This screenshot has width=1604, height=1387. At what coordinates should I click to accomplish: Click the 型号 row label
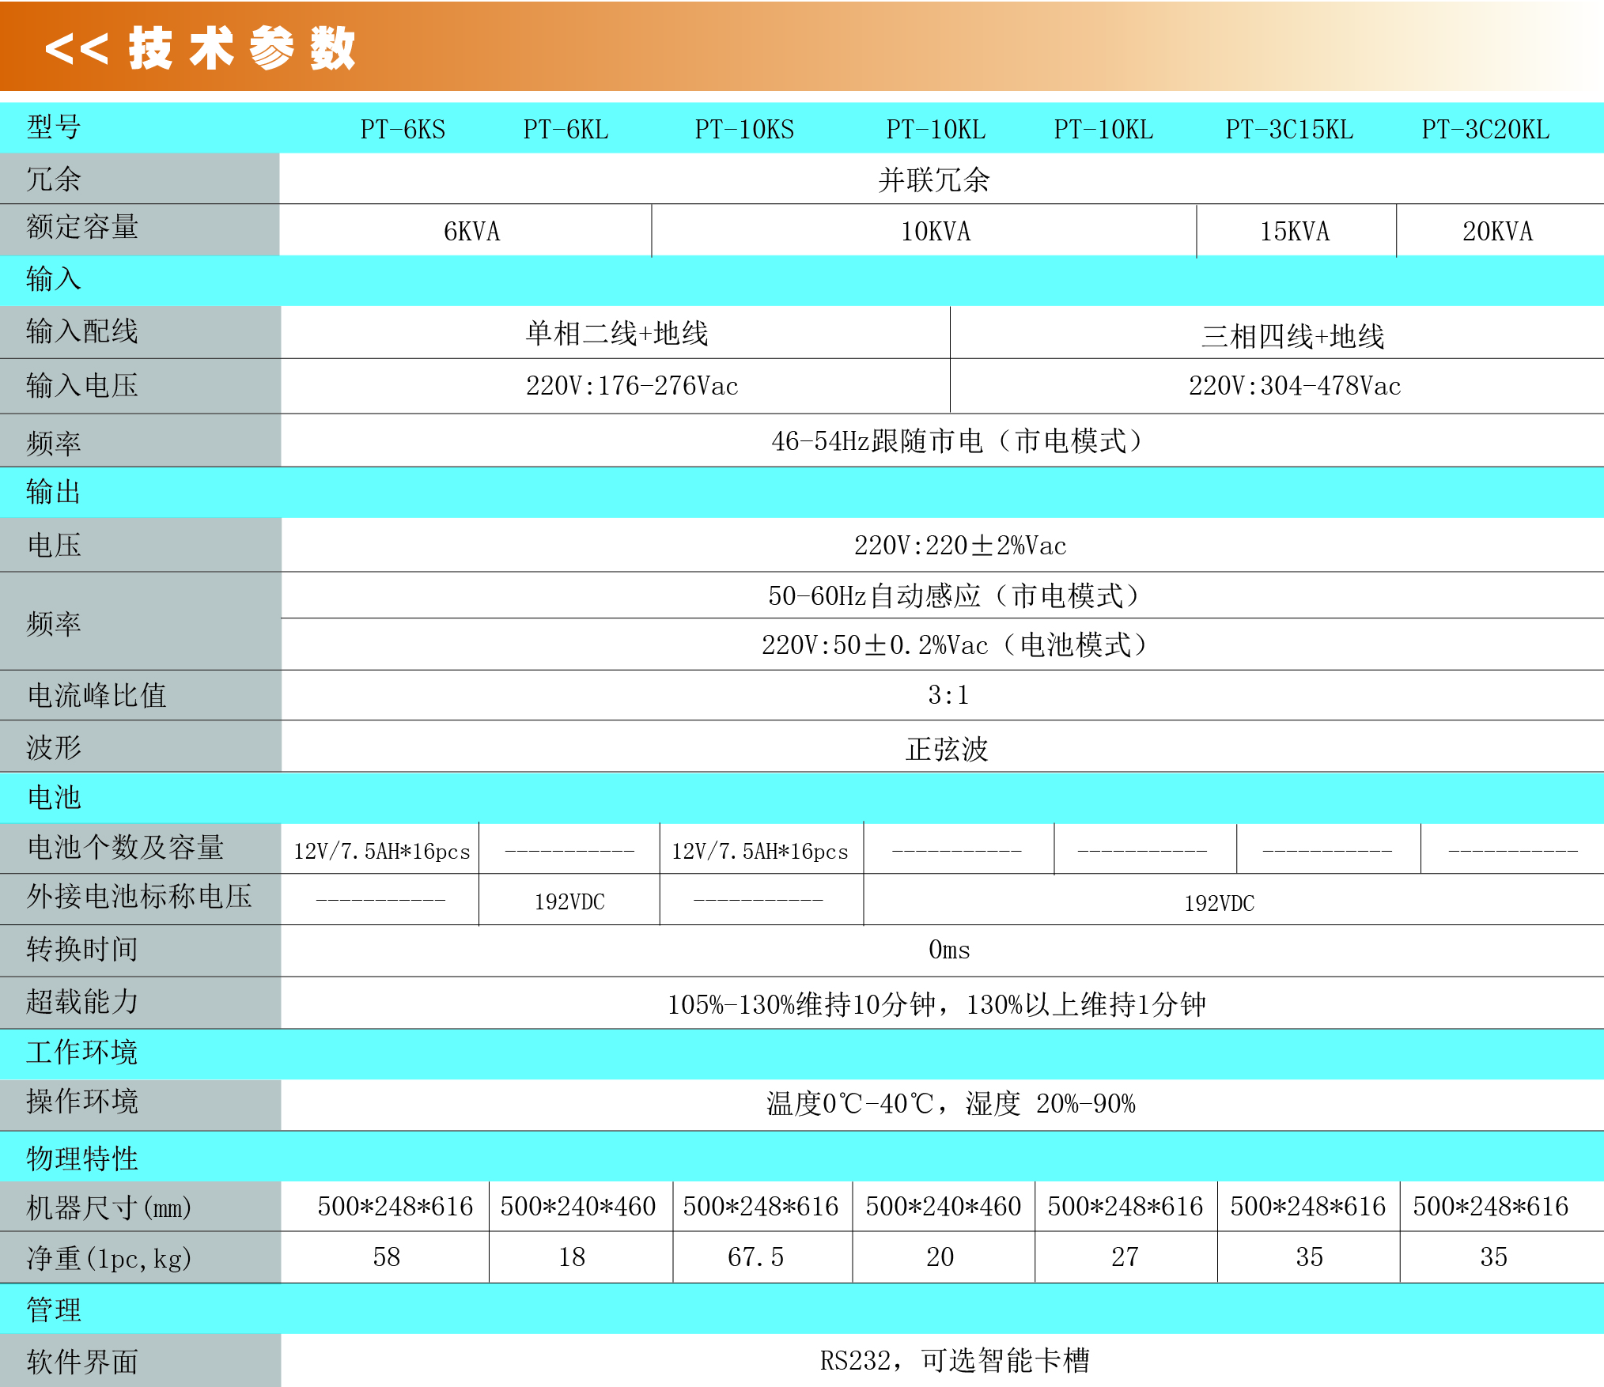tap(54, 127)
